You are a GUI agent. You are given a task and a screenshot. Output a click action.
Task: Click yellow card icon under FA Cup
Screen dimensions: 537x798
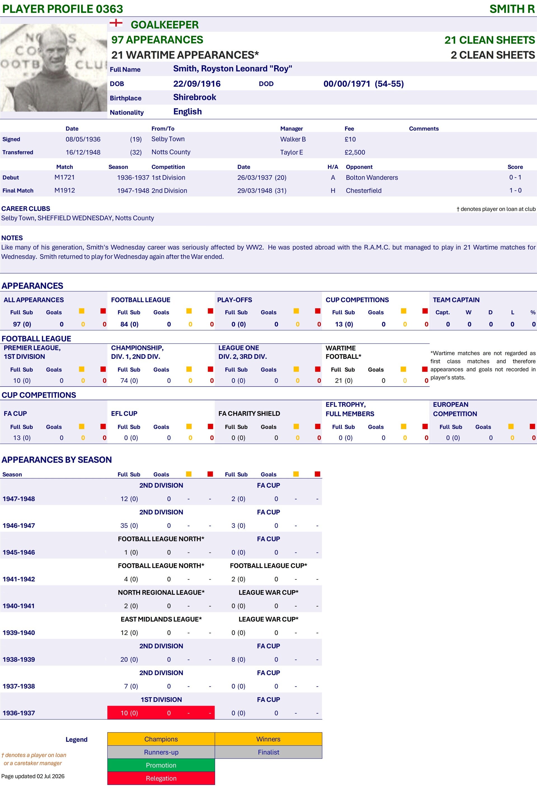pos(81,427)
